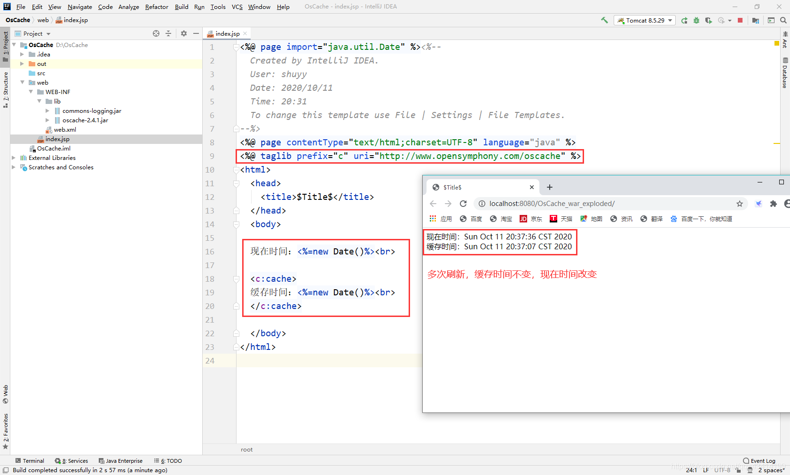Reload the browser page
Screen dimensions: 790x475
point(463,204)
